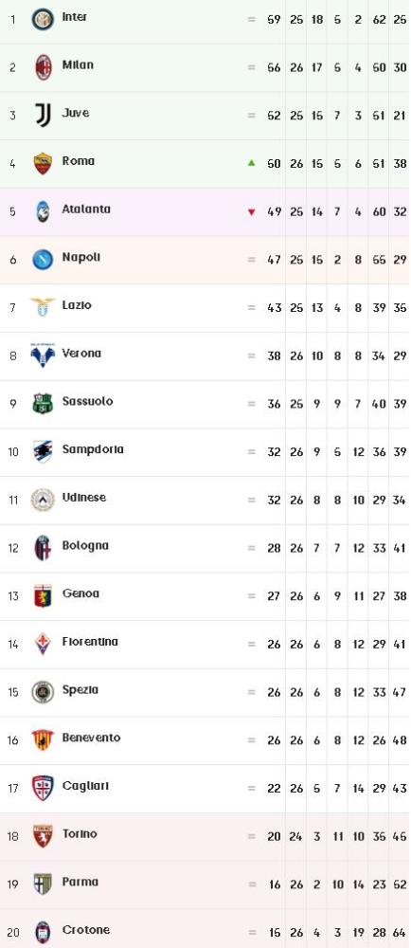
Task: Select the Udinese table row
Action: click(205, 500)
